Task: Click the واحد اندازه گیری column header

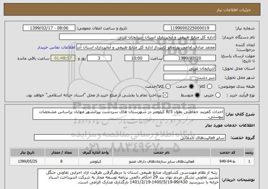Action: tap(96, 152)
